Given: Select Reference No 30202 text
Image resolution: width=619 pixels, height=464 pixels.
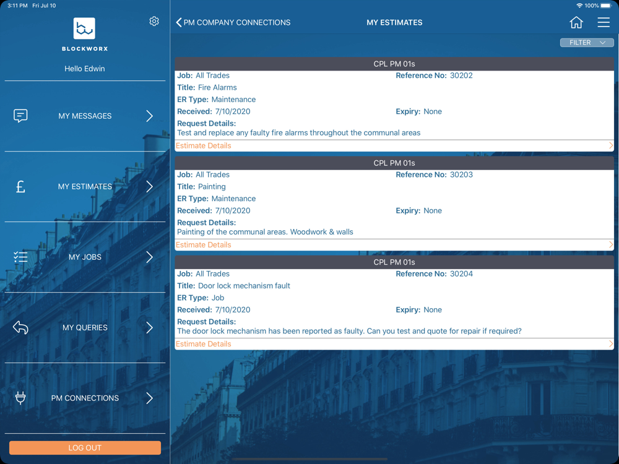Looking at the screenshot, I should point(434,75).
